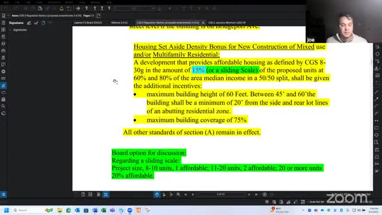Open the Signatures panel icon in left sidebar
382x215 pixels.
tap(4, 85)
